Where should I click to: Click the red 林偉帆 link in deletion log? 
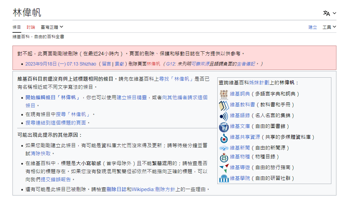coord(154,64)
